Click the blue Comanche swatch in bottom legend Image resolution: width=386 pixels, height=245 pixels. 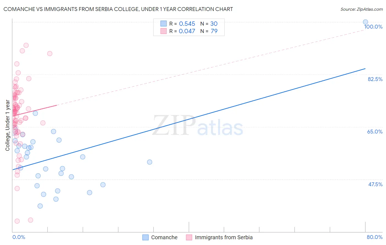click(146, 237)
